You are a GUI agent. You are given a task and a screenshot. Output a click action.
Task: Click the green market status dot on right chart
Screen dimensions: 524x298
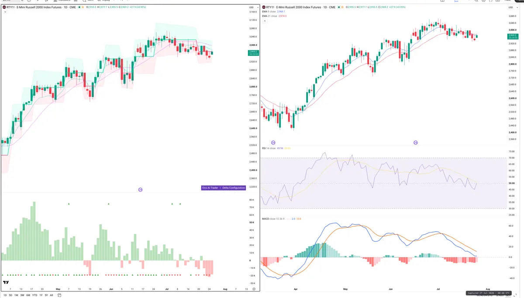coord(338,7)
